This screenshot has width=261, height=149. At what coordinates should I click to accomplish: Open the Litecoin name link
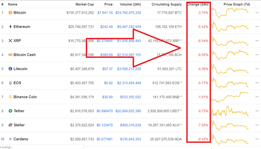pyautogui.click(x=20, y=69)
